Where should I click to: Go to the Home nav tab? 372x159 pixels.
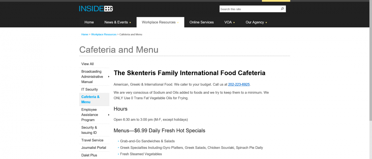tap(89, 22)
